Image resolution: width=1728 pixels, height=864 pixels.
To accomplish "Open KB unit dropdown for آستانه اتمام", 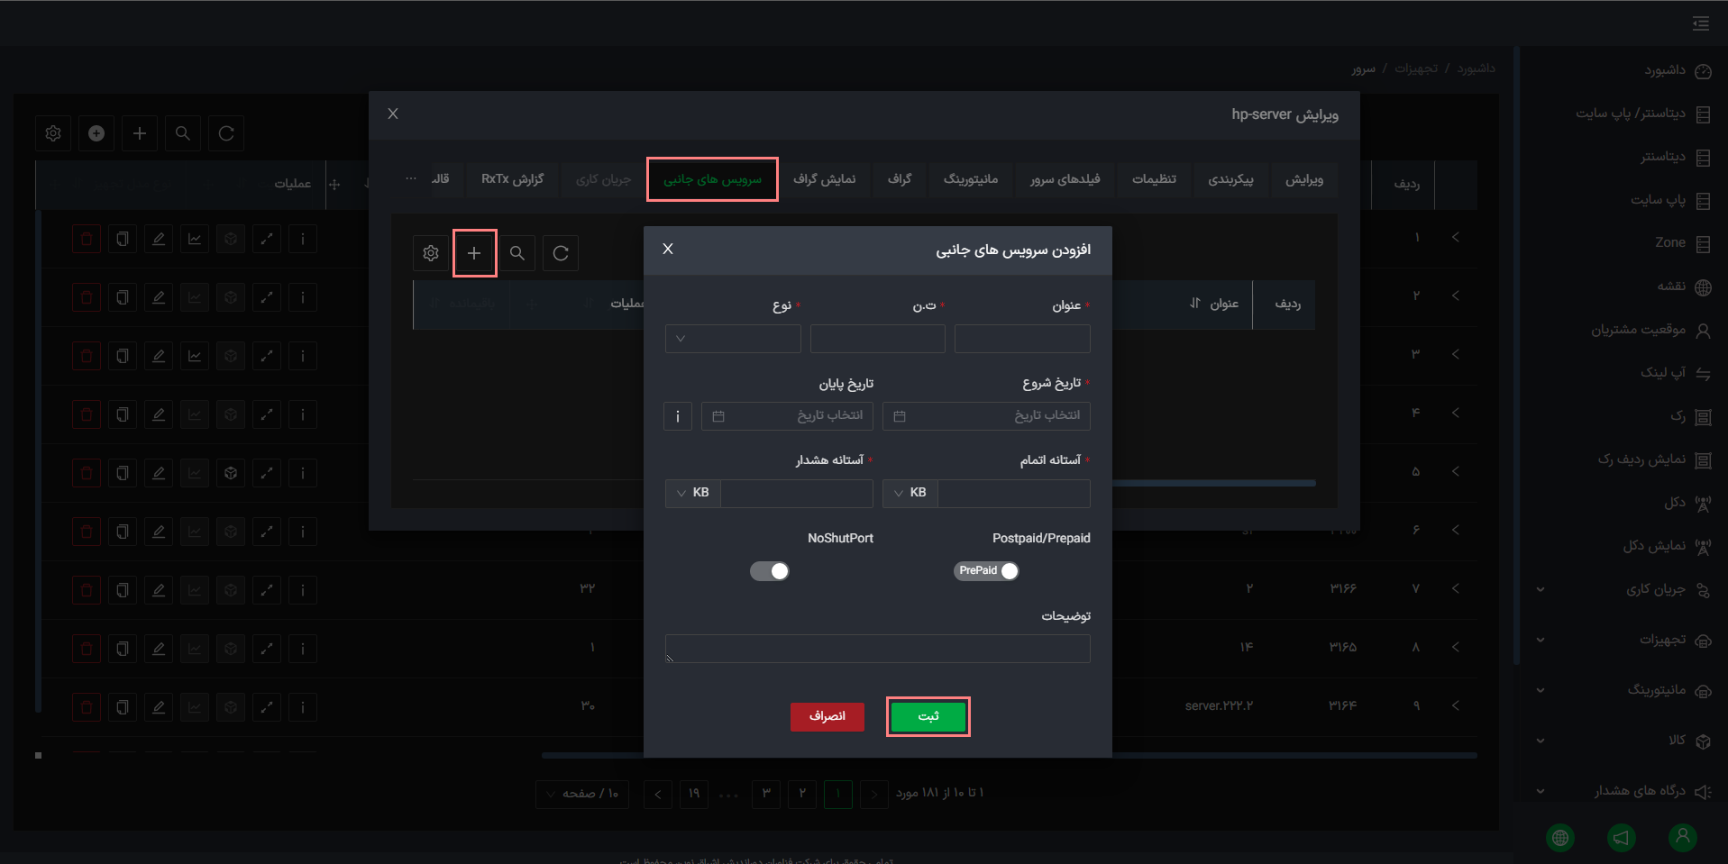I will [x=910, y=493].
